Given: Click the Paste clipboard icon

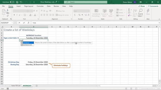Looking at the screenshot, I should pyautogui.click(x=4, y=11).
